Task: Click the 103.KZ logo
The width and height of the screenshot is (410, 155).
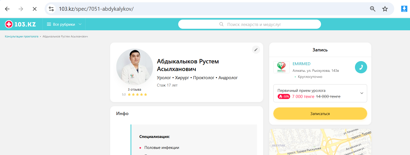Action: point(20,24)
